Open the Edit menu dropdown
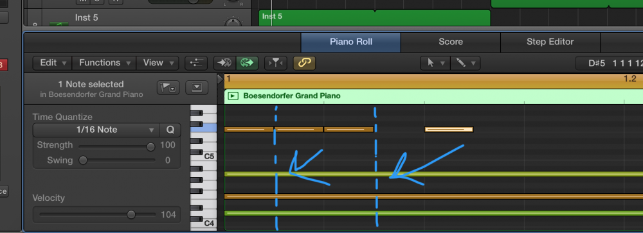Image resolution: width=643 pixels, height=233 pixels. (x=52, y=63)
